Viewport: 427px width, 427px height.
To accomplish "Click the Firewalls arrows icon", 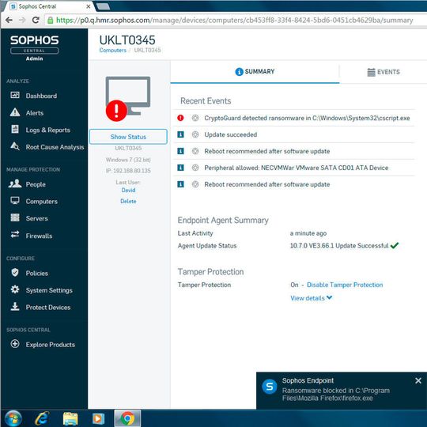I will click(15, 235).
